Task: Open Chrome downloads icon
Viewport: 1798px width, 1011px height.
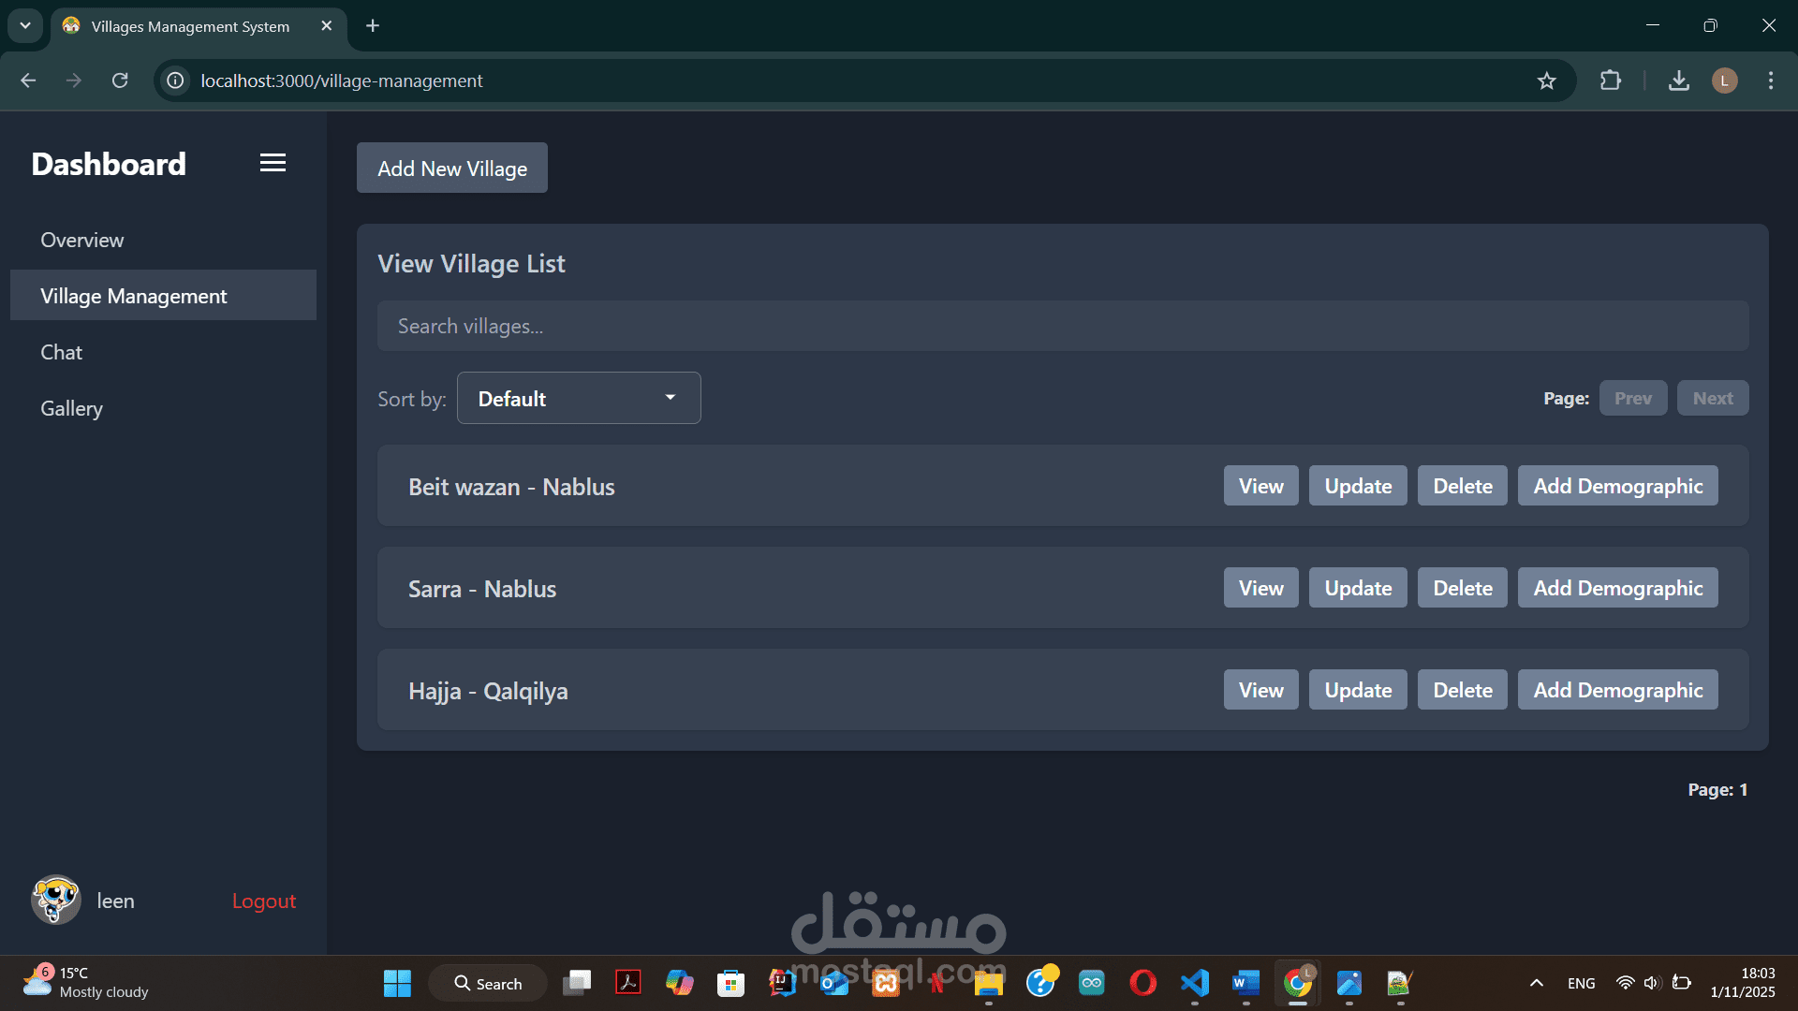Action: click(x=1679, y=81)
